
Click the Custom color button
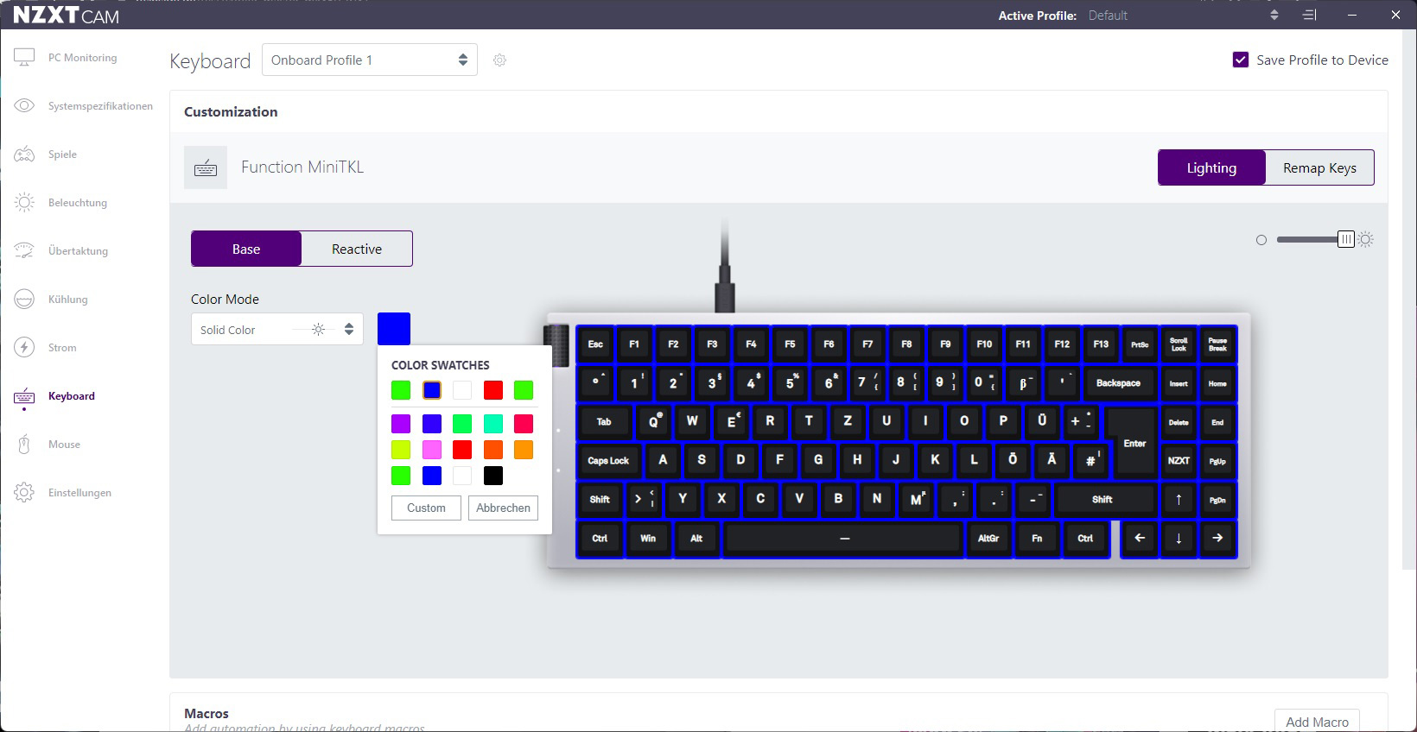[x=426, y=508]
